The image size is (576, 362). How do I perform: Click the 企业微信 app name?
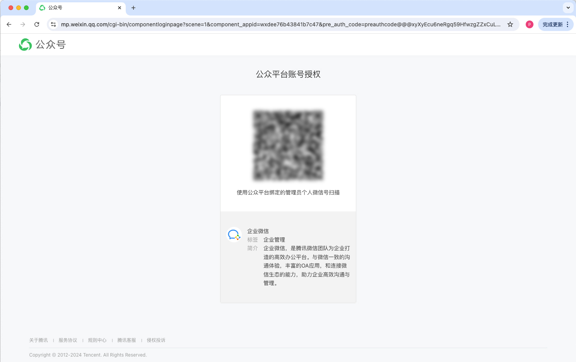coord(258,231)
